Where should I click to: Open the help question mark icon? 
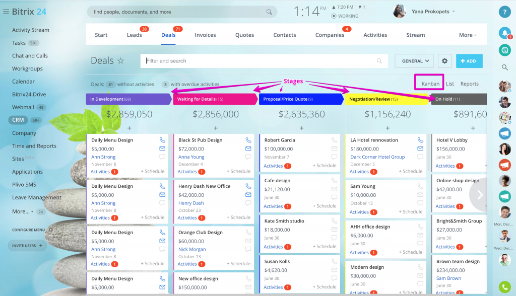tap(504, 12)
